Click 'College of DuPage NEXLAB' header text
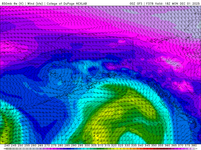 click(67, 3)
